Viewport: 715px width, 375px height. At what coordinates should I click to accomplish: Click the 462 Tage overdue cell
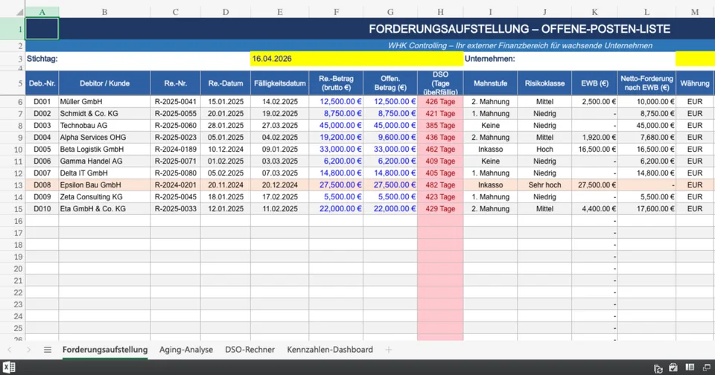click(440, 149)
